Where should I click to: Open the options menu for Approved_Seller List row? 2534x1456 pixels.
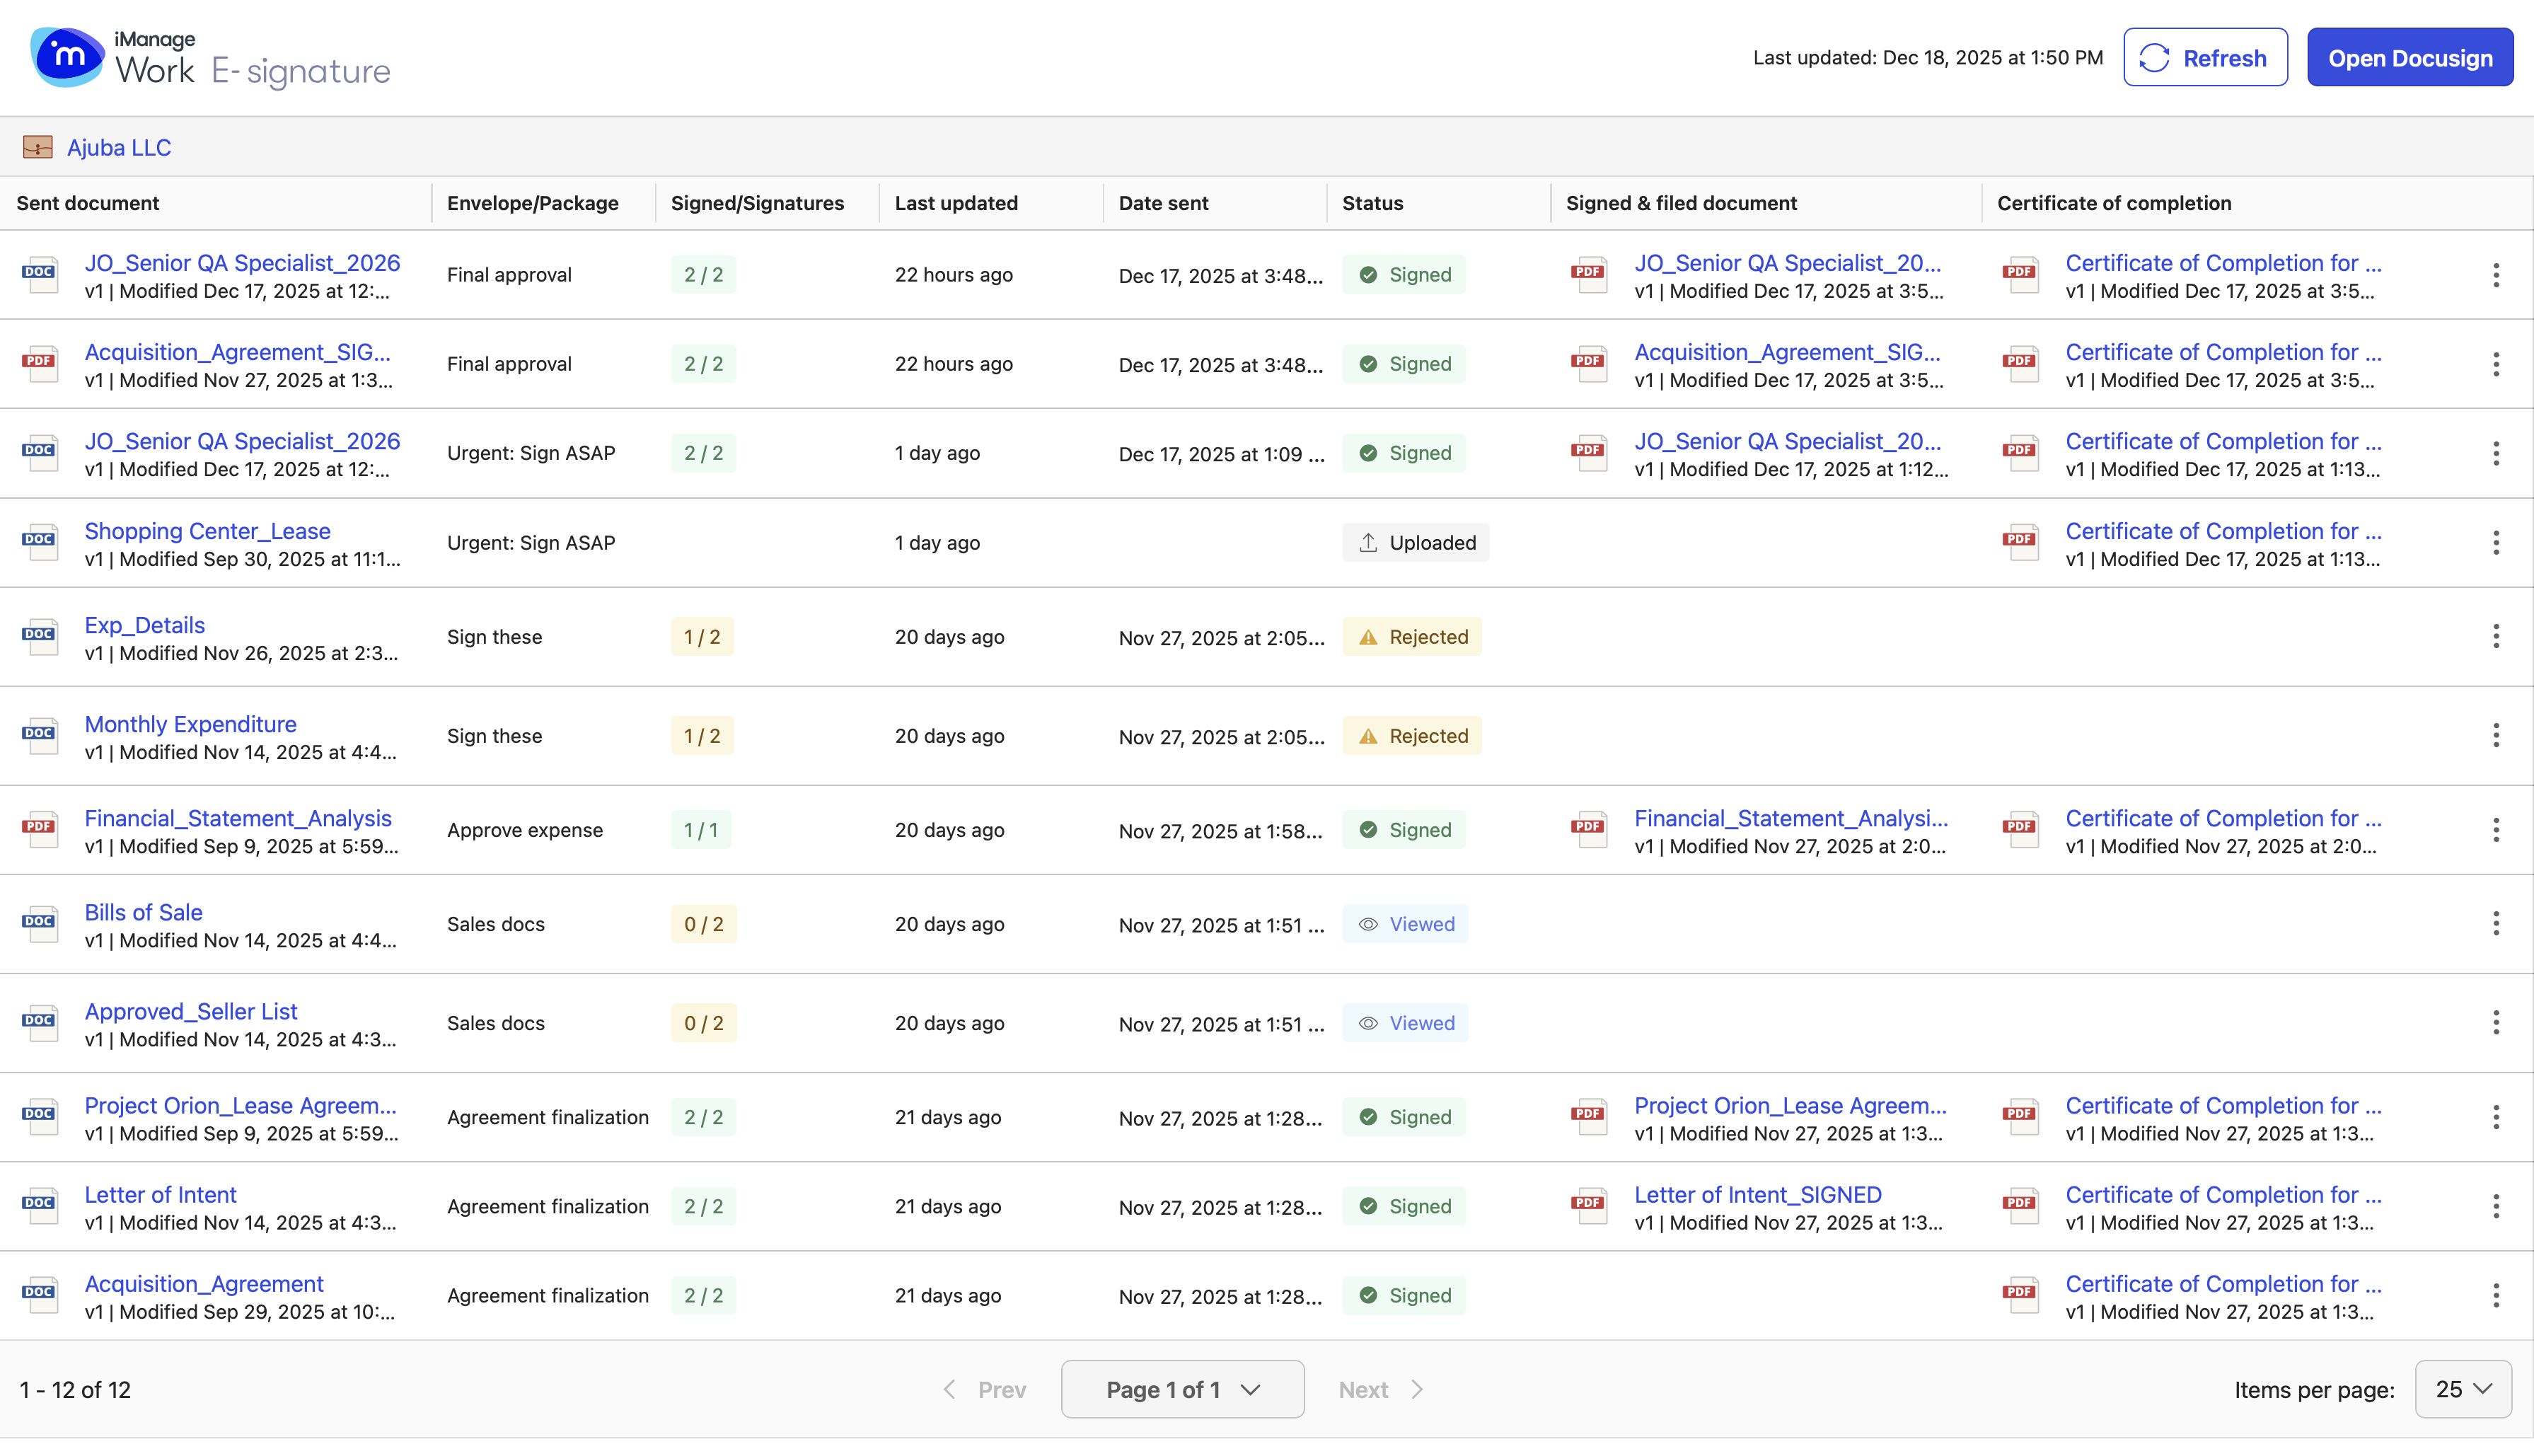pyautogui.click(x=2496, y=1022)
